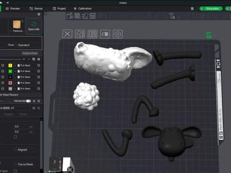
Task: Click the plate Auto orient icon
Action: pos(80,34)
